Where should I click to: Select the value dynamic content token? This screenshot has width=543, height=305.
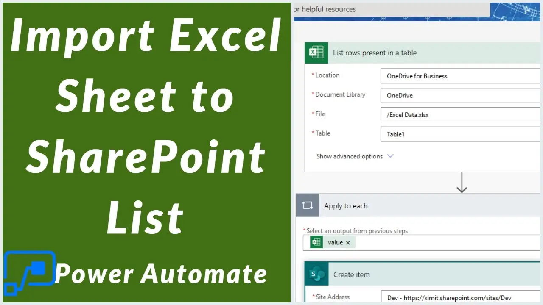[333, 242]
